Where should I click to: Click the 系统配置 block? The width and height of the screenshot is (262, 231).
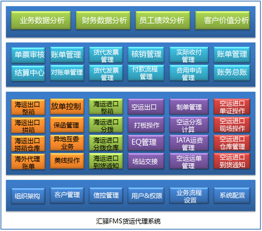(232, 195)
